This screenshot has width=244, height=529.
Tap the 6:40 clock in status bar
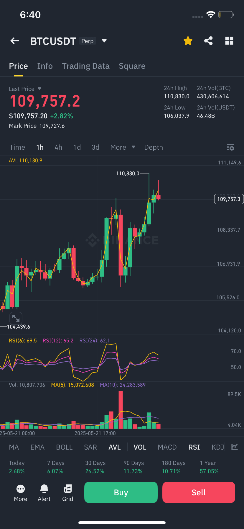30,14
